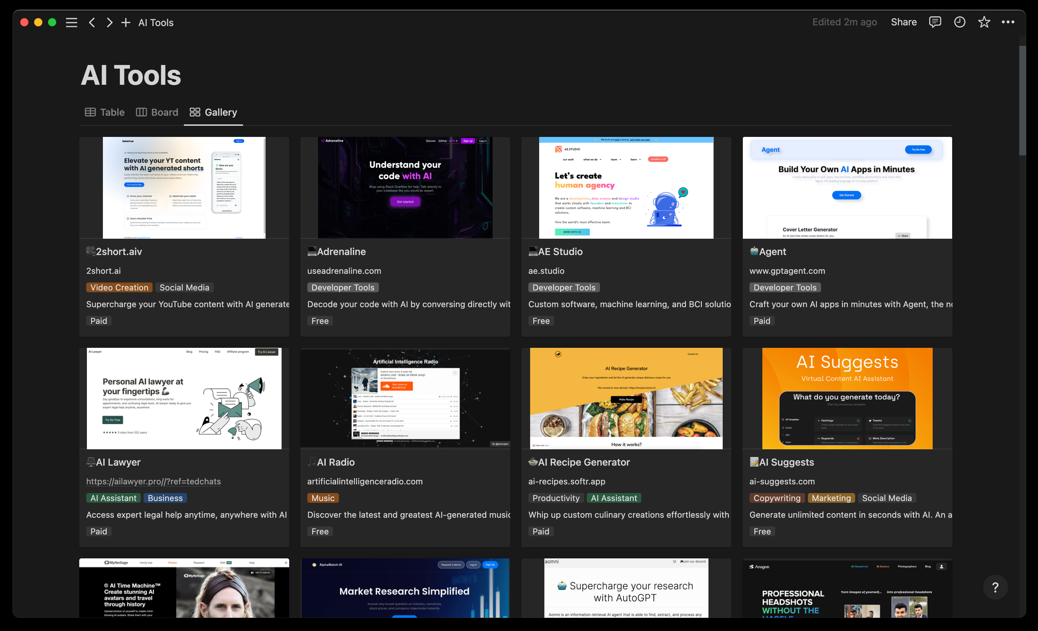The image size is (1038, 631).
Task: Open the 2short.ai URL text
Action: coord(104,271)
